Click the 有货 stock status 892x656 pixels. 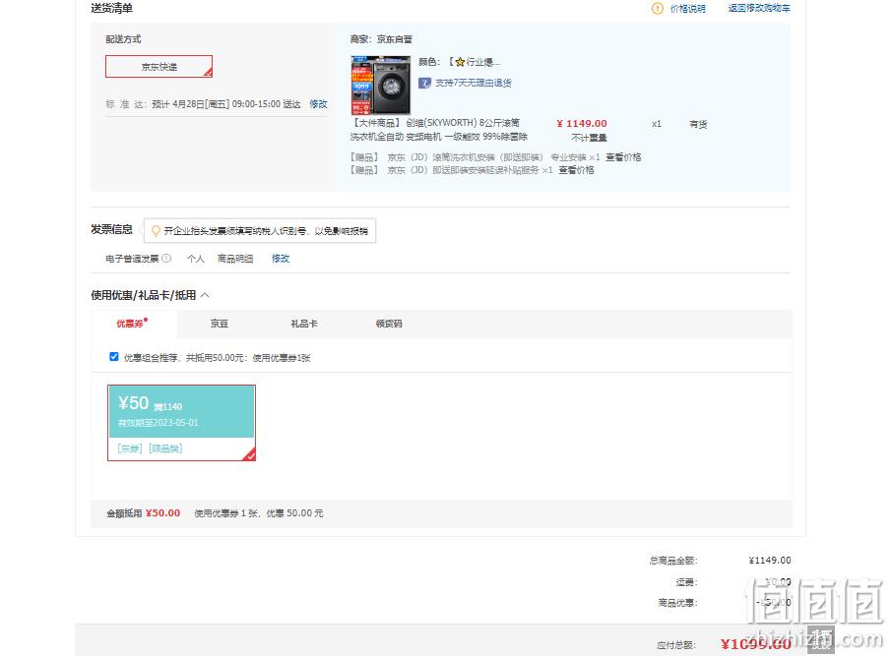click(x=698, y=124)
